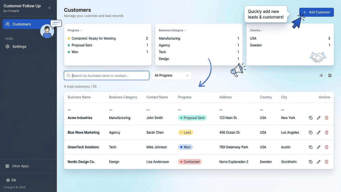Expand the Business Category card dropdown
Image resolution: width=341 pixels, height=192 pixels.
(172, 30)
